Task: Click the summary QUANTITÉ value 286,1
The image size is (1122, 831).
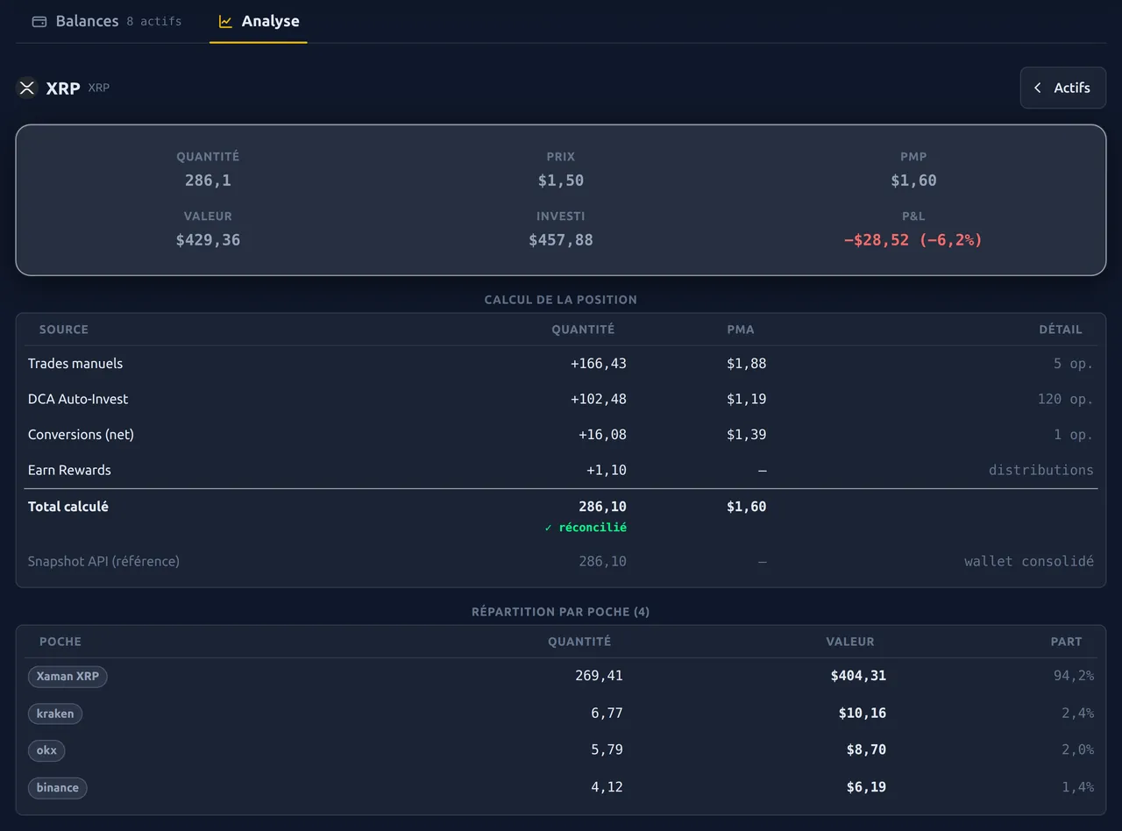Action: click(x=208, y=181)
